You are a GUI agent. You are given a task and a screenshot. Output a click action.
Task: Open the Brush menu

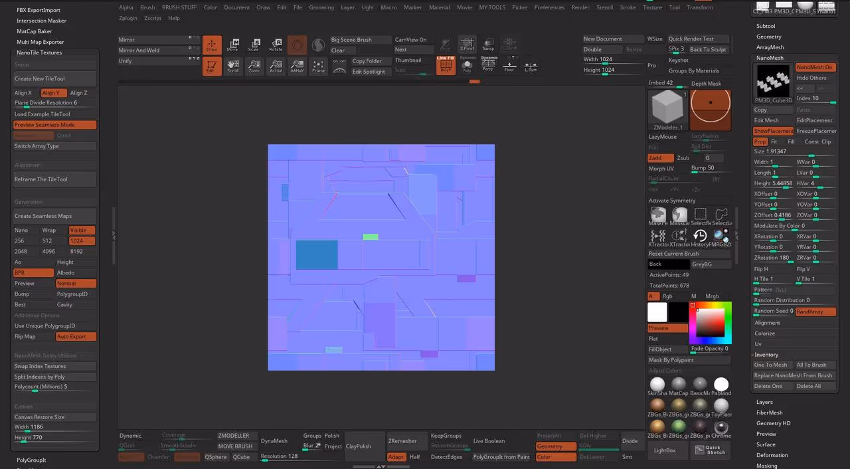pos(147,7)
